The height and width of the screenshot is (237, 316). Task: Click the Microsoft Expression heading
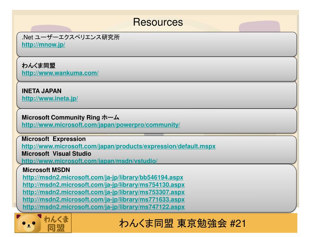54,139
